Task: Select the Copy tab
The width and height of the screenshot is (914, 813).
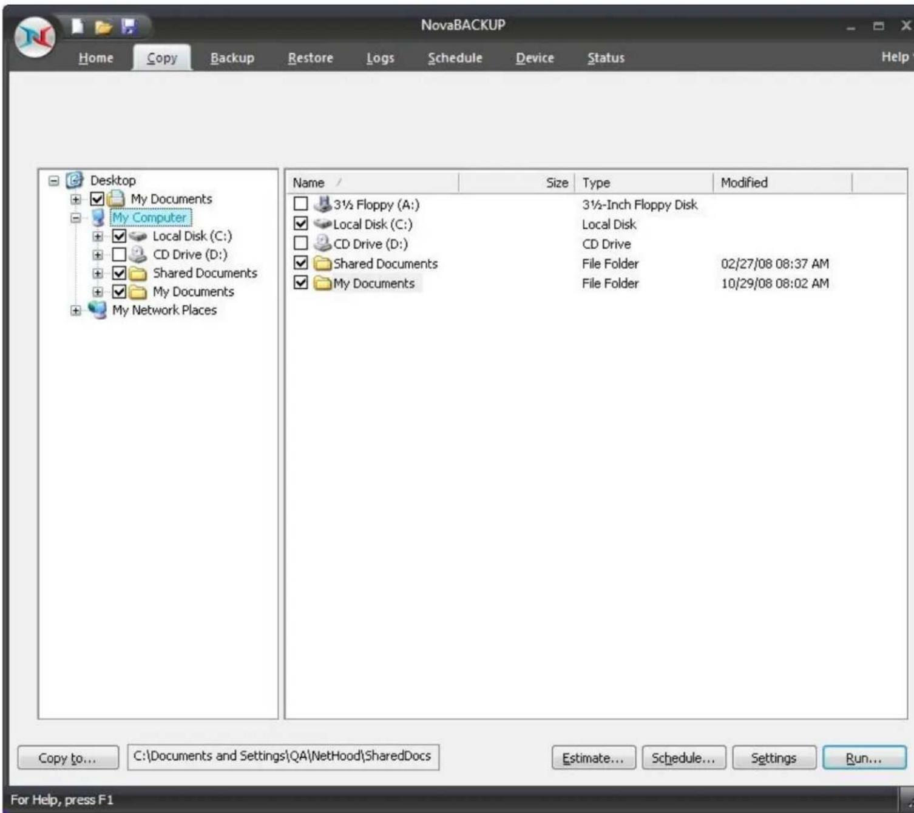Action: tap(162, 58)
